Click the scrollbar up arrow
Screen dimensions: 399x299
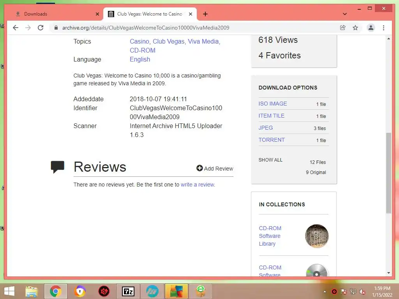[x=388, y=39]
